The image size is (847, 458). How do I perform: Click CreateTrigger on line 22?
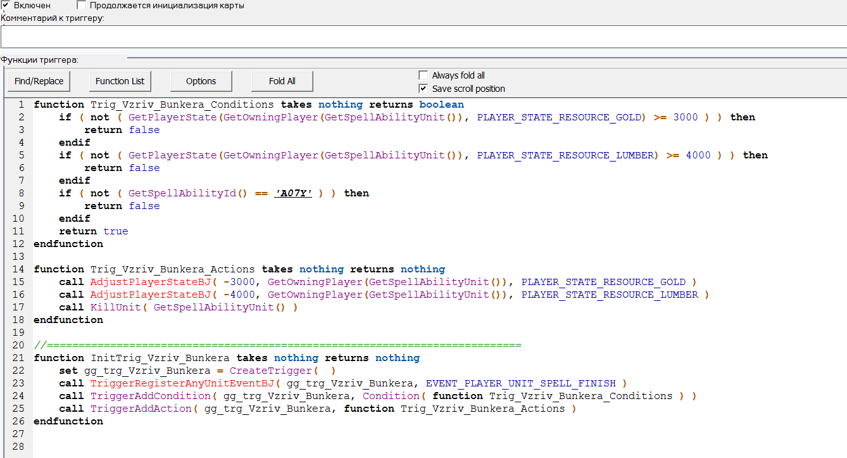tap(270, 371)
